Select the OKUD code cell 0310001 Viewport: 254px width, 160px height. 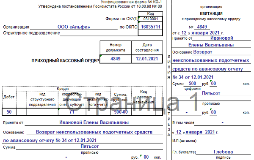point(150,19)
